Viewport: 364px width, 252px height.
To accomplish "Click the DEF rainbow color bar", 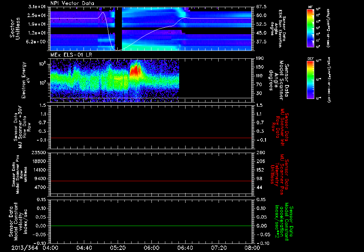I will (x=310, y=80).
